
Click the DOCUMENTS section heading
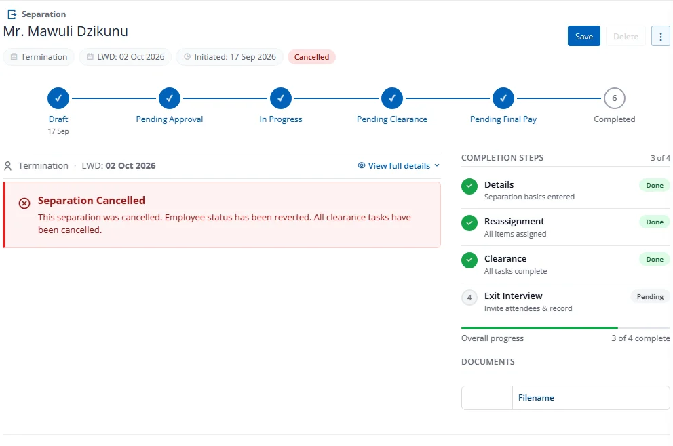[x=488, y=362]
